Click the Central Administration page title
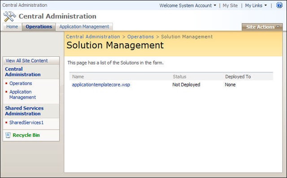Viewport: 287px width, 178px height. (57, 16)
